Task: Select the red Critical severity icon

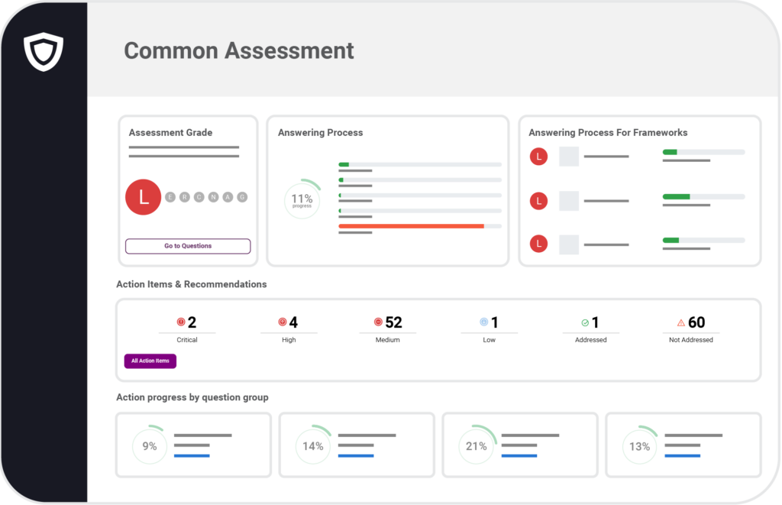Action: [181, 322]
